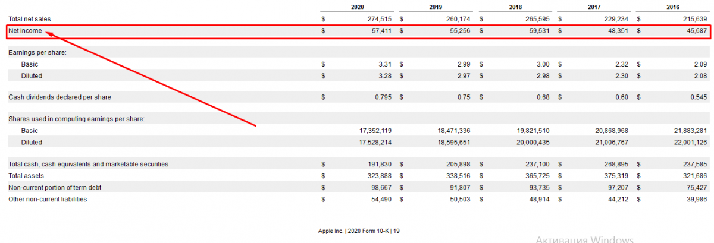Click Non-current portion of term debt label
Screen dimensions: 714x243
coord(55,188)
